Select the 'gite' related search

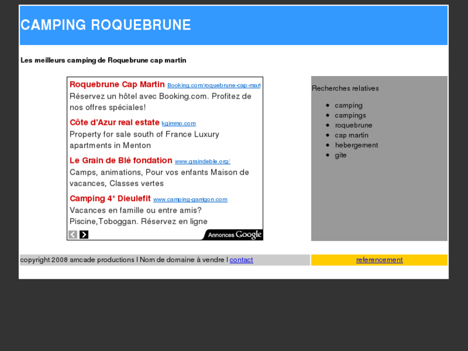click(x=341, y=155)
